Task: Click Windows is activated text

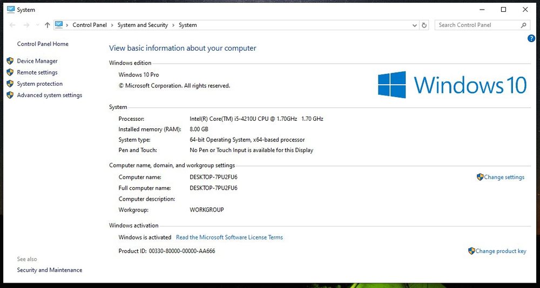Action: (145, 237)
